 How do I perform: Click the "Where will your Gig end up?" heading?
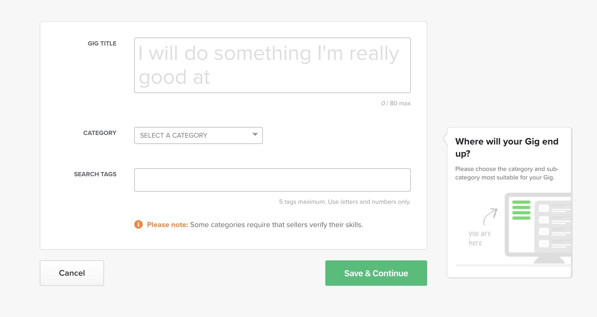507,147
